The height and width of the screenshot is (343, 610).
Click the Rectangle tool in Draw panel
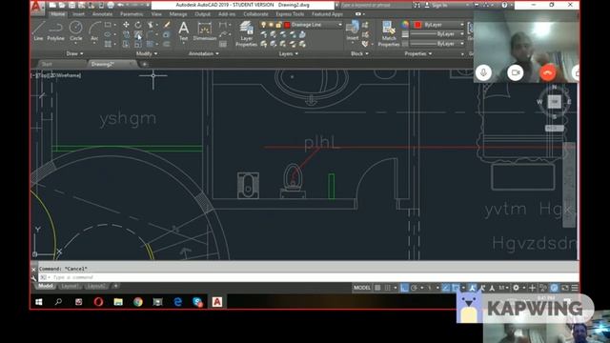(x=108, y=25)
